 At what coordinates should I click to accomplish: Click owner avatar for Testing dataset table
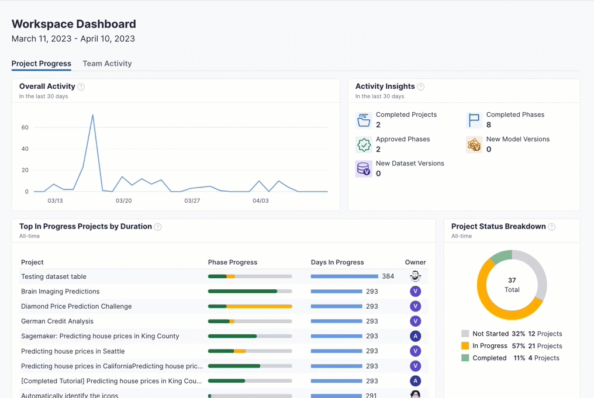(415, 276)
